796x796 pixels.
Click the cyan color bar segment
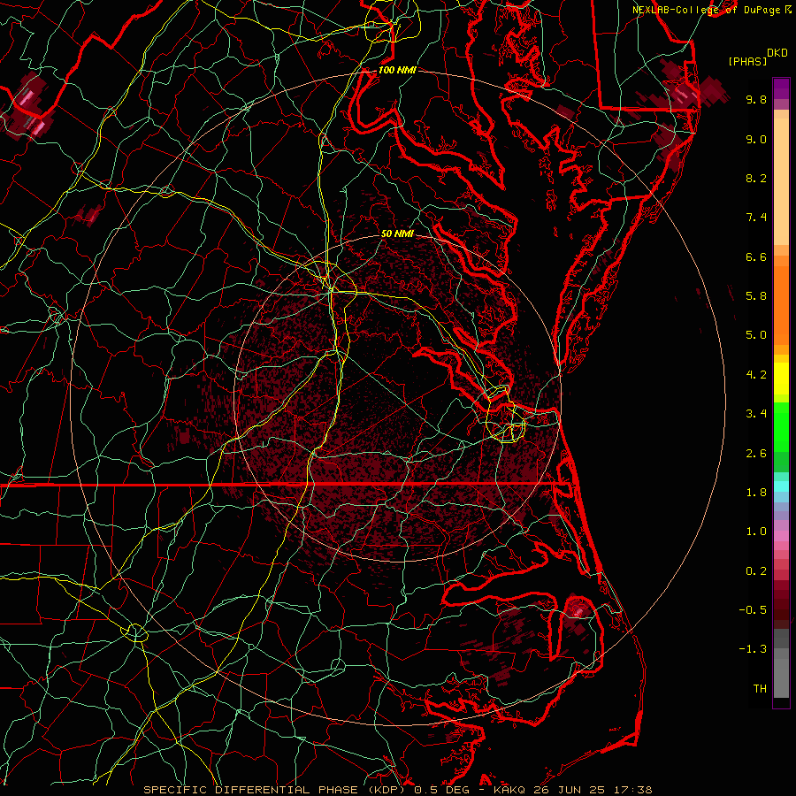781,486
